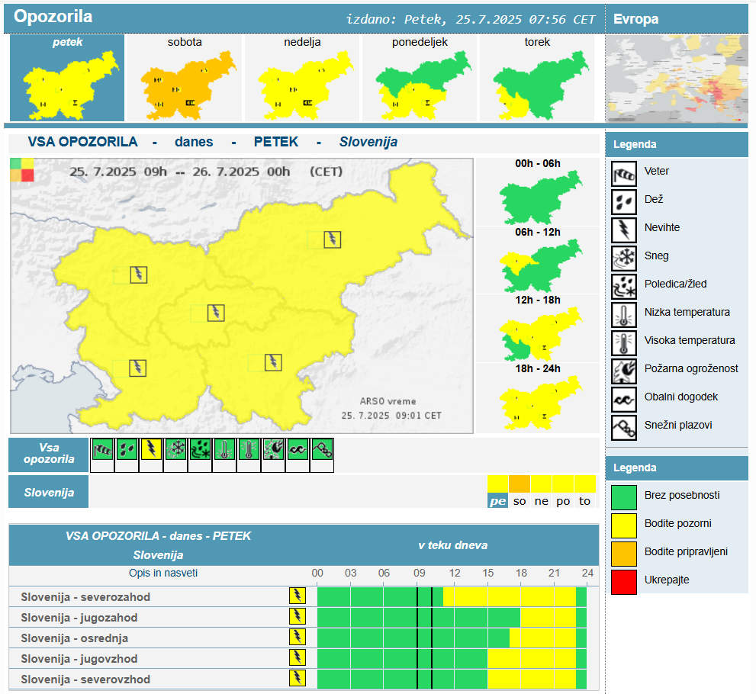Click the Dež legend icon
The height and width of the screenshot is (694, 756).
click(x=624, y=202)
